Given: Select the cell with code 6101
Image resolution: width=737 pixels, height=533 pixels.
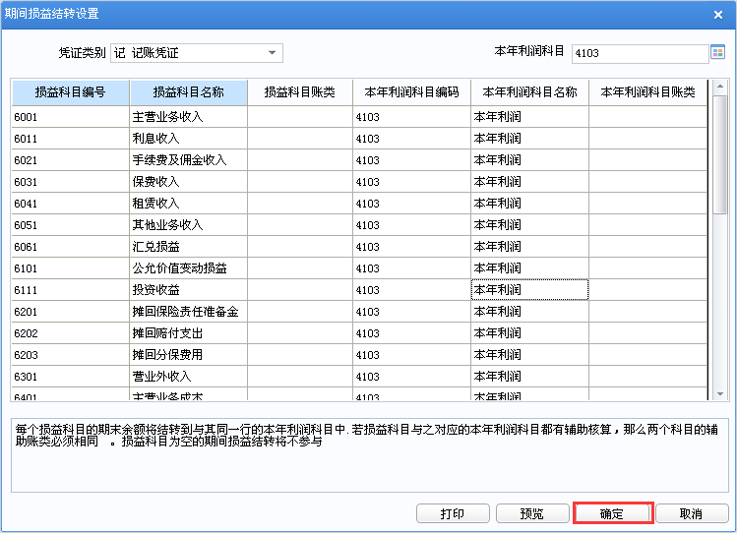Looking at the screenshot, I should (x=71, y=268).
